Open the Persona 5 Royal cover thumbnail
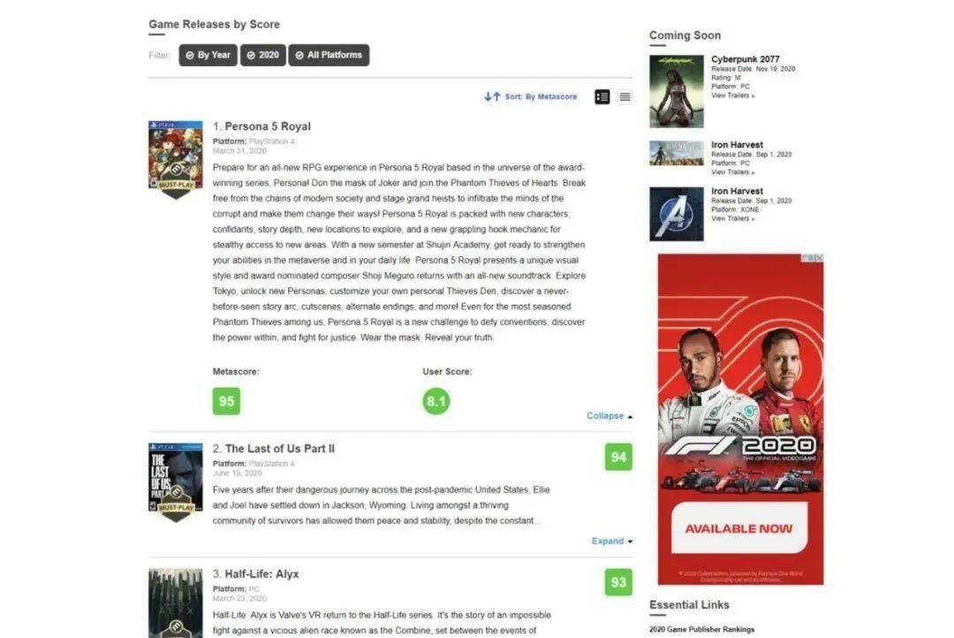Screen dimensions: 954x638 pyautogui.click(x=175, y=159)
